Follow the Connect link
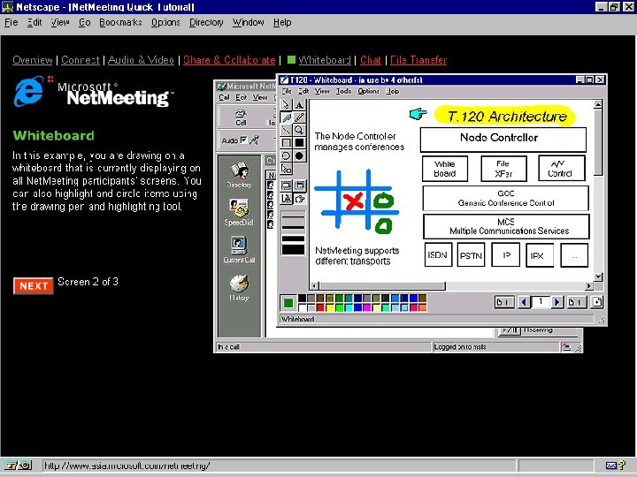Image resolution: width=637 pixels, height=477 pixels. point(81,60)
